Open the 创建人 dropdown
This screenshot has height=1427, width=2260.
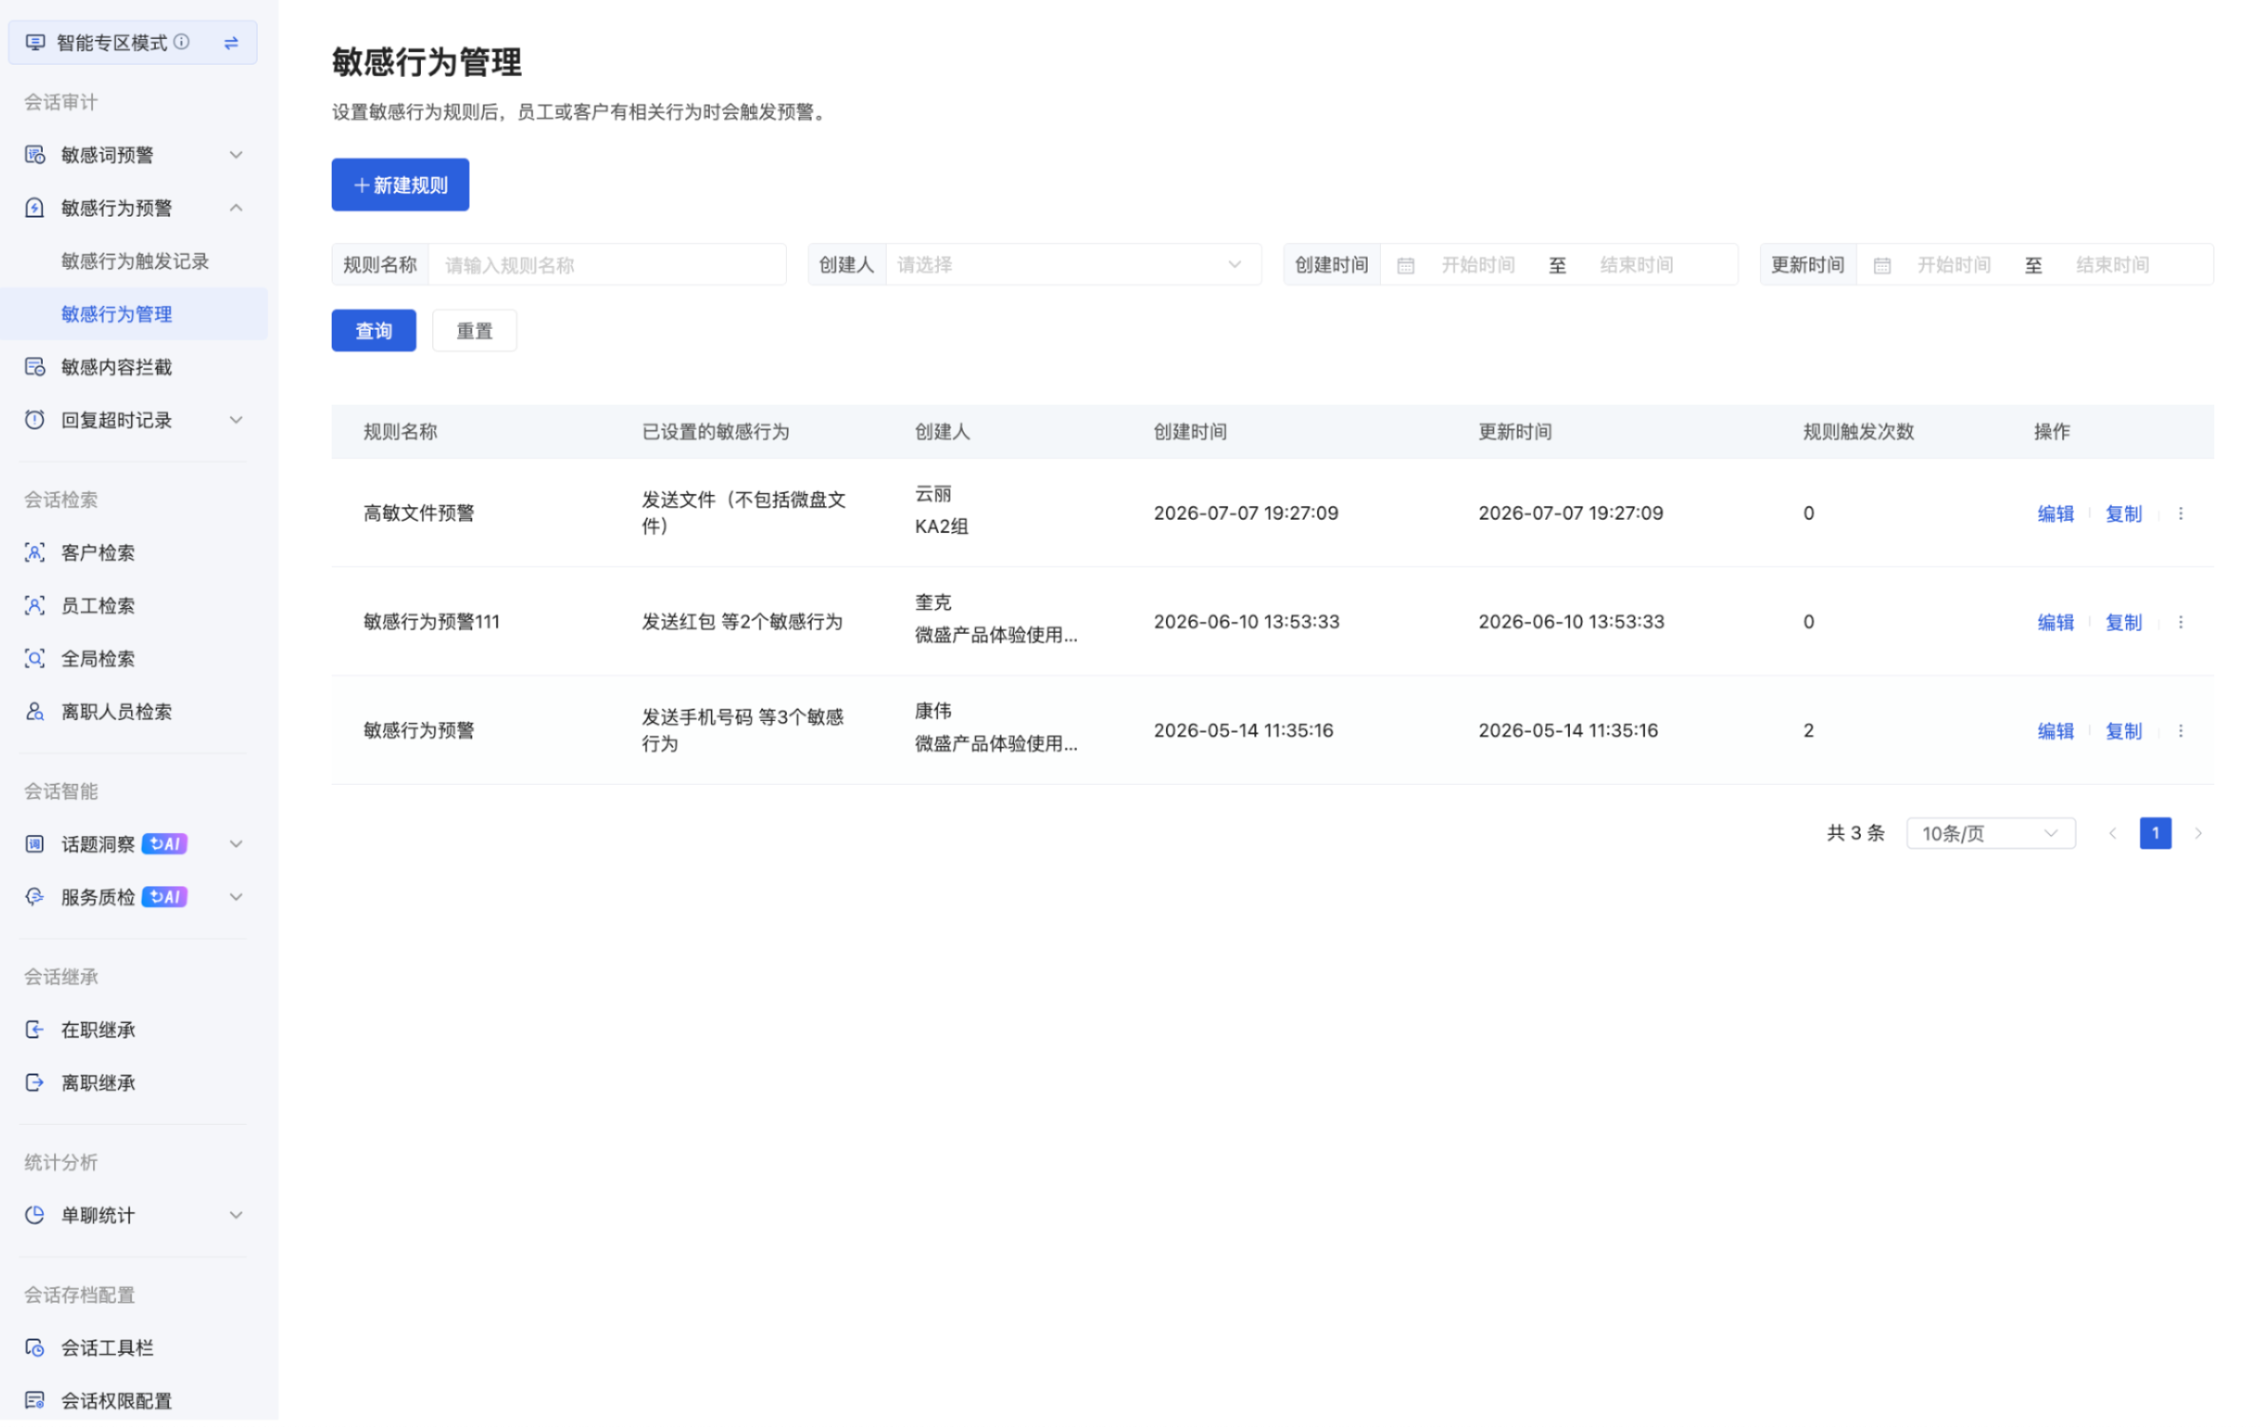1076,265
